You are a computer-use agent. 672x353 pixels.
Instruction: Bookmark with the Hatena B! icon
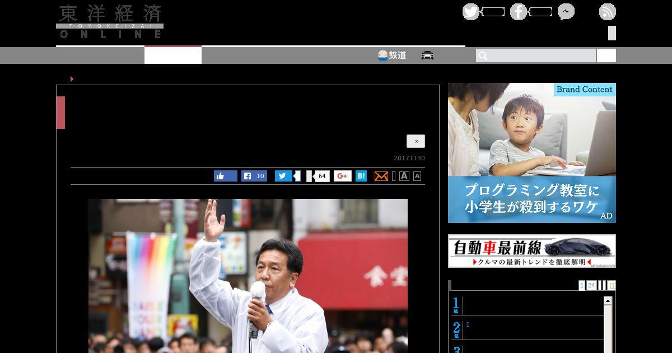pyautogui.click(x=361, y=176)
